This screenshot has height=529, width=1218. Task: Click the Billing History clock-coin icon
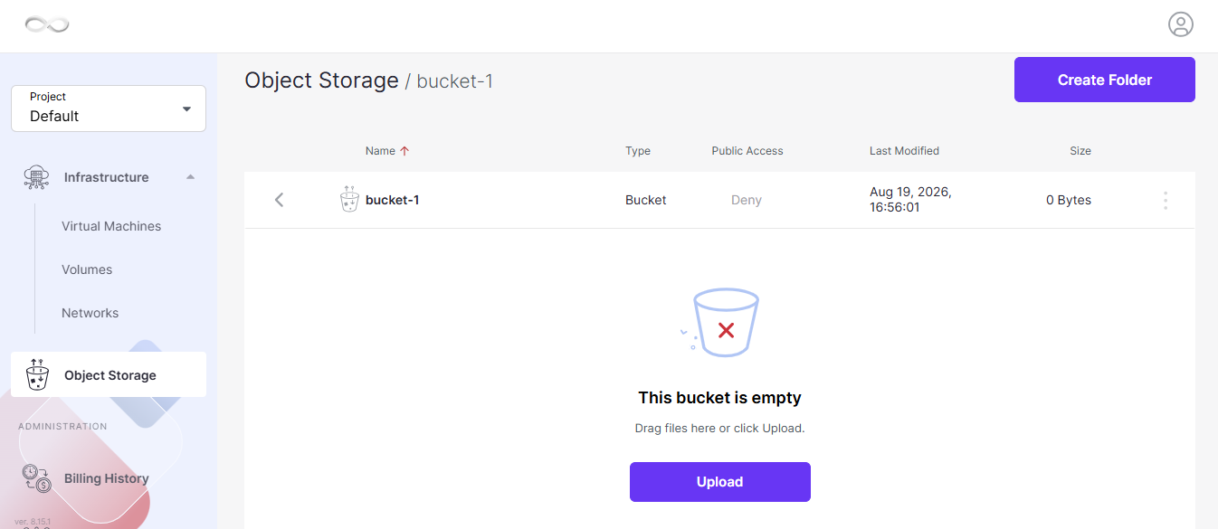pyautogui.click(x=36, y=478)
